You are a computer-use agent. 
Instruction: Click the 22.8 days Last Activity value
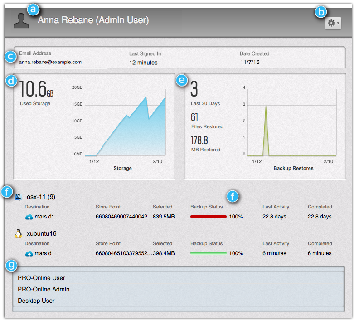[274, 217]
